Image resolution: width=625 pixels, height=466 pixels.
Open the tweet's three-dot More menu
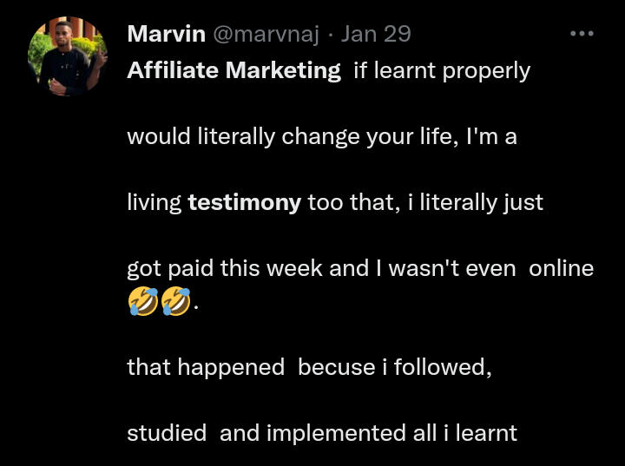(582, 34)
